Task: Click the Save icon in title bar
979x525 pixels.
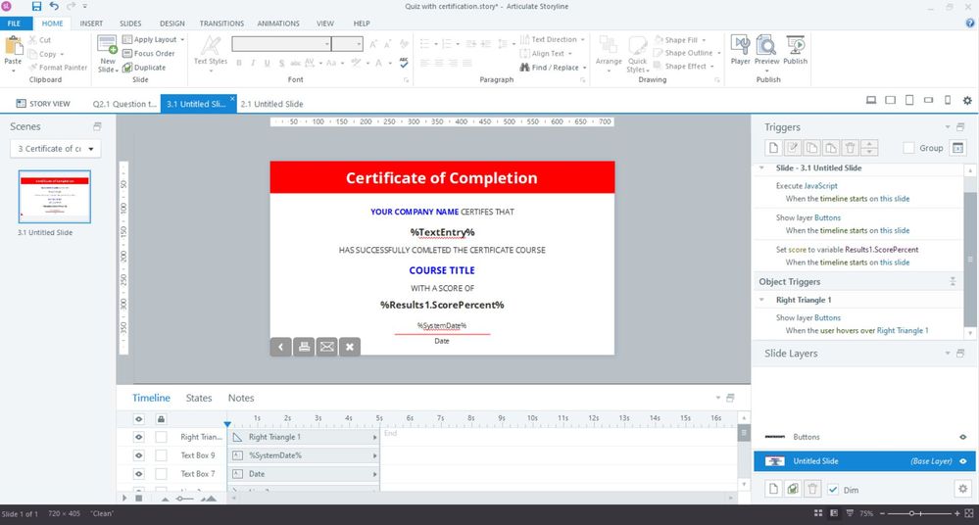Action: click(x=36, y=7)
